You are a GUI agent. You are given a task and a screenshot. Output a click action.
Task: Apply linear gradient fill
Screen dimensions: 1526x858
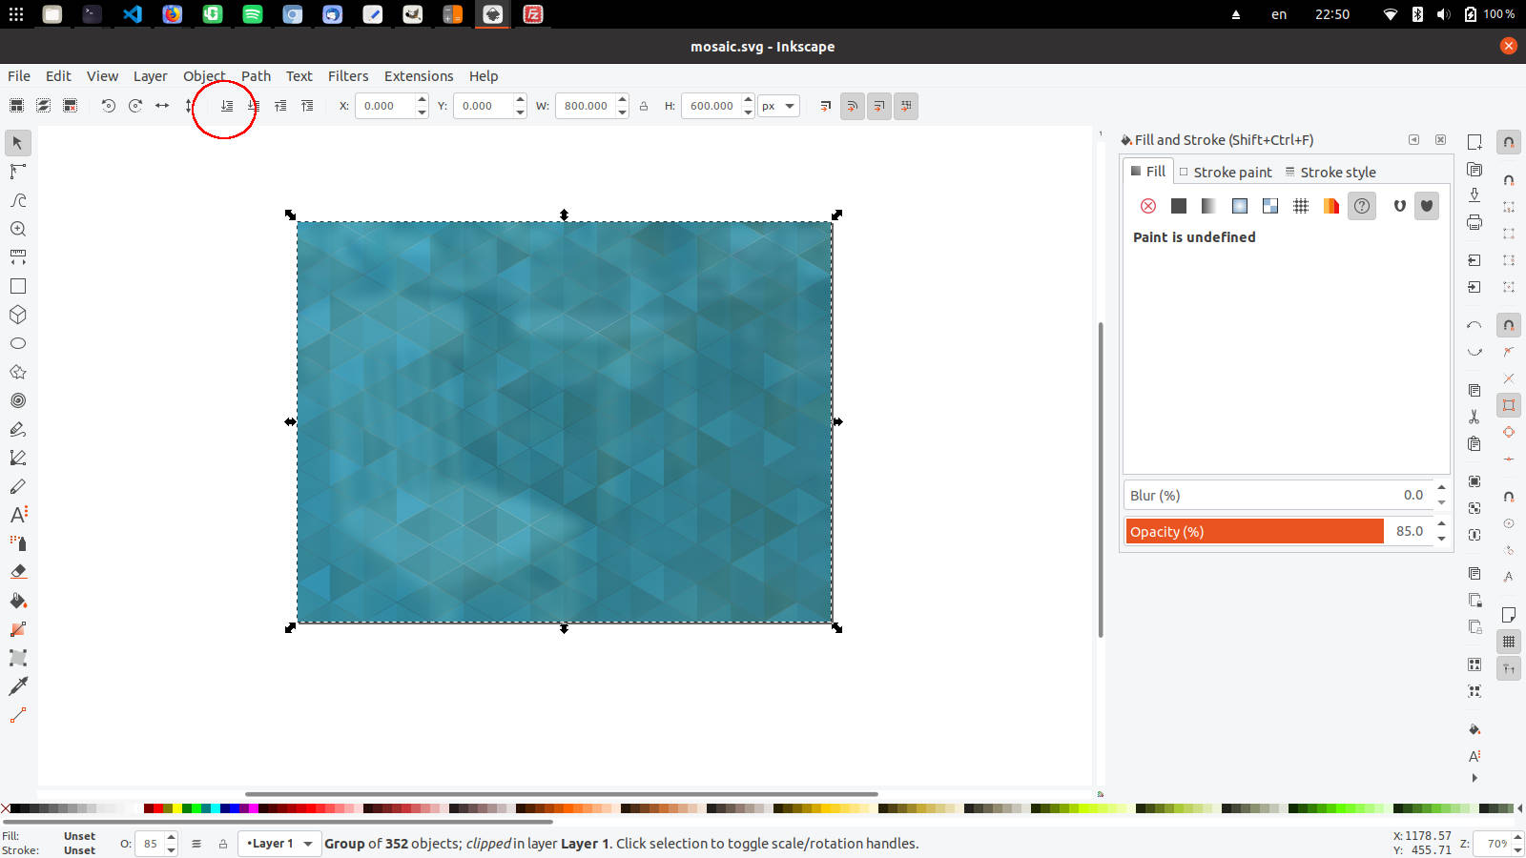pyautogui.click(x=1208, y=206)
